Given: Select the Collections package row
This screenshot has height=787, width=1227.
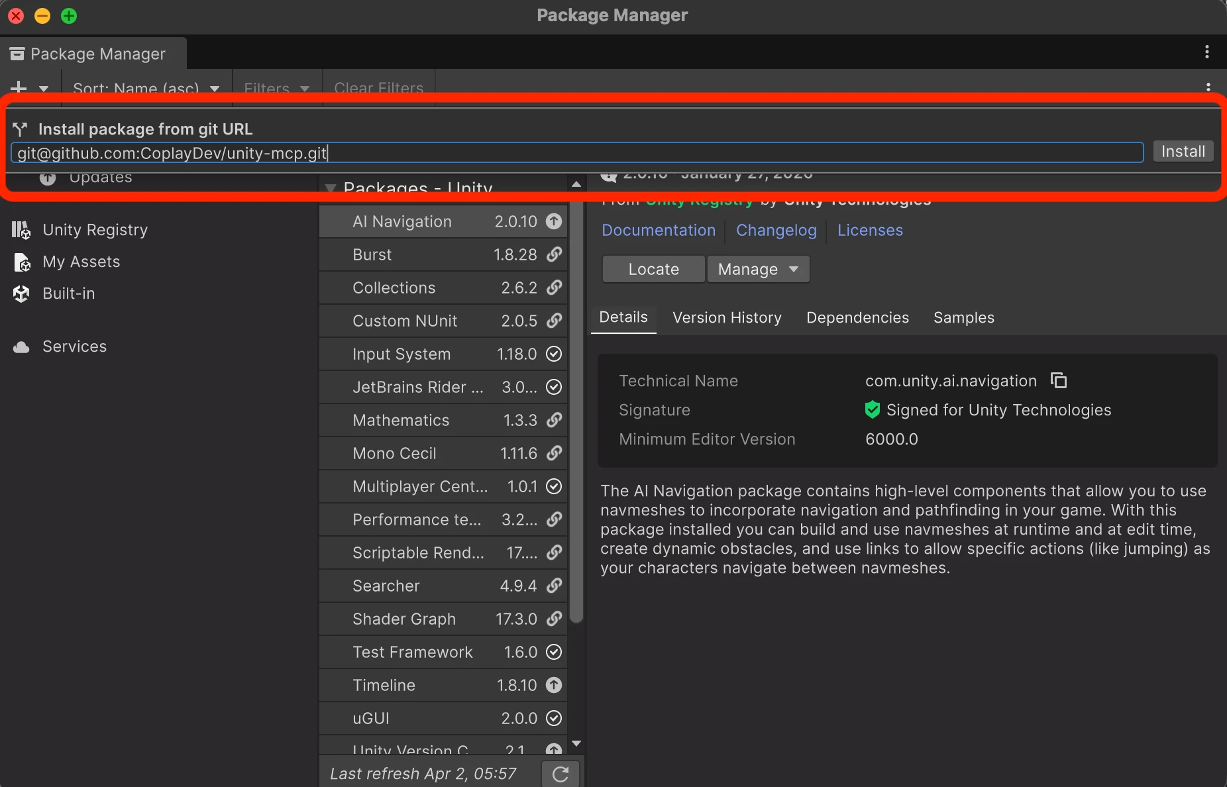Looking at the screenshot, I should coord(443,288).
